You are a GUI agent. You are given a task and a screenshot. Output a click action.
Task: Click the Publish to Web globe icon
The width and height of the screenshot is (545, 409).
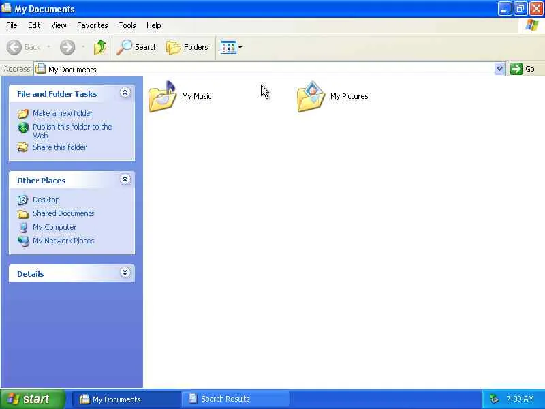pos(23,127)
